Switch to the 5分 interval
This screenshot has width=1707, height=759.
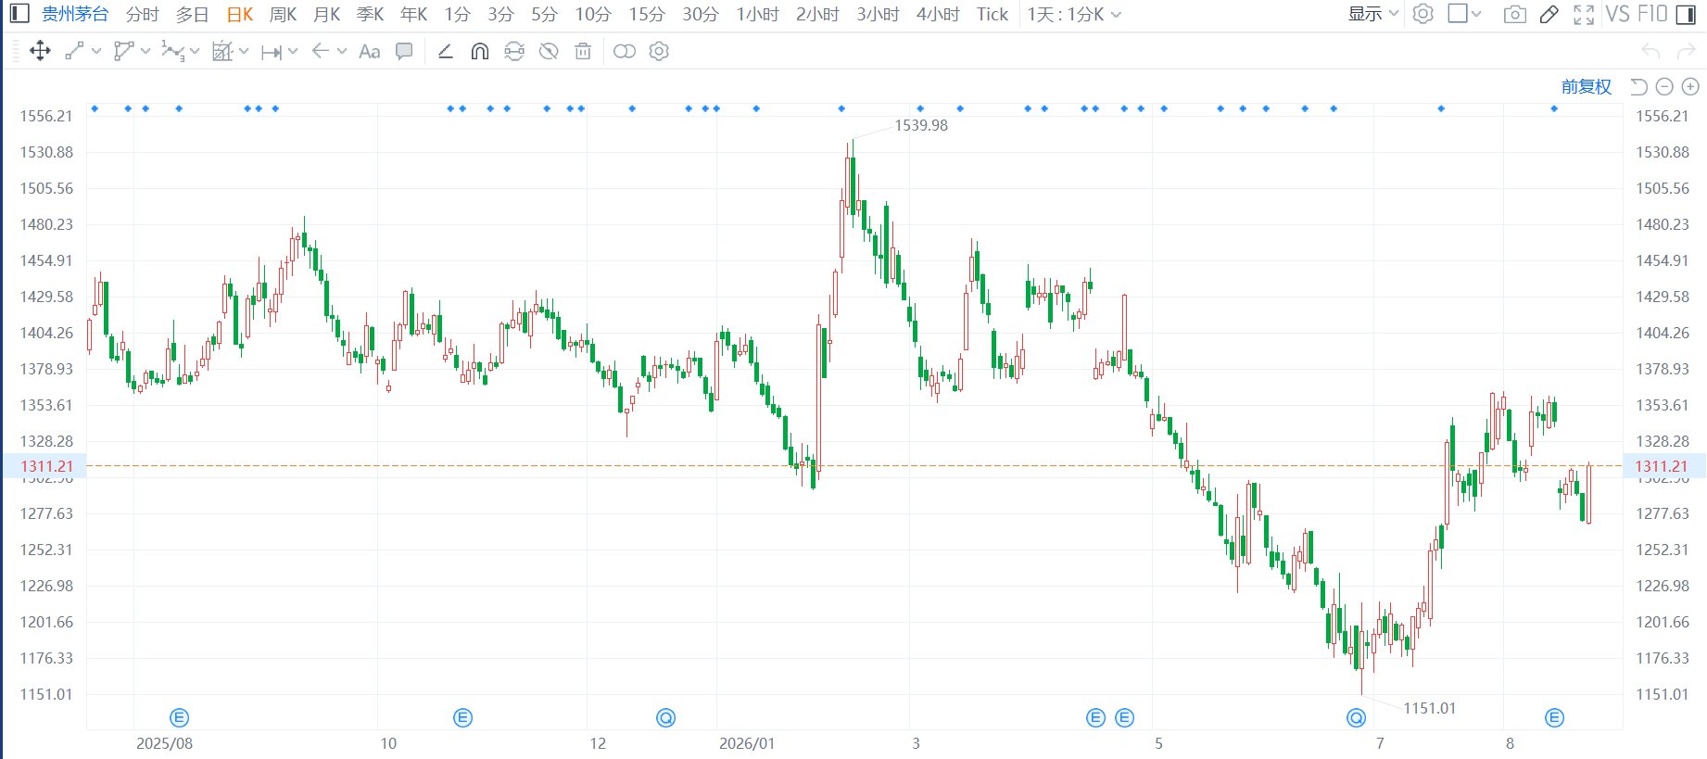click(545, 15)
